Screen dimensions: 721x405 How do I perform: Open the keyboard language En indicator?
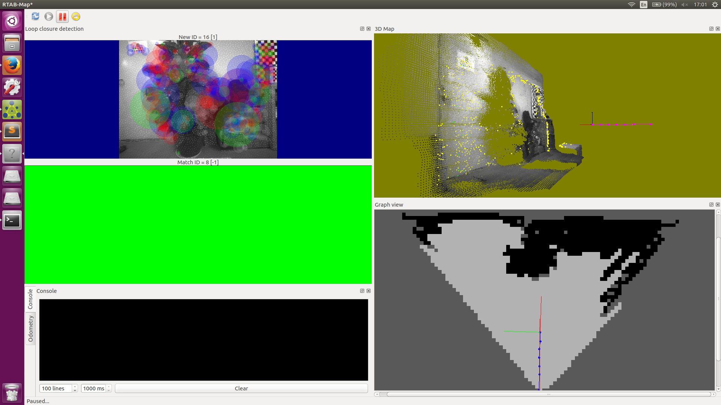pos(644,4)
